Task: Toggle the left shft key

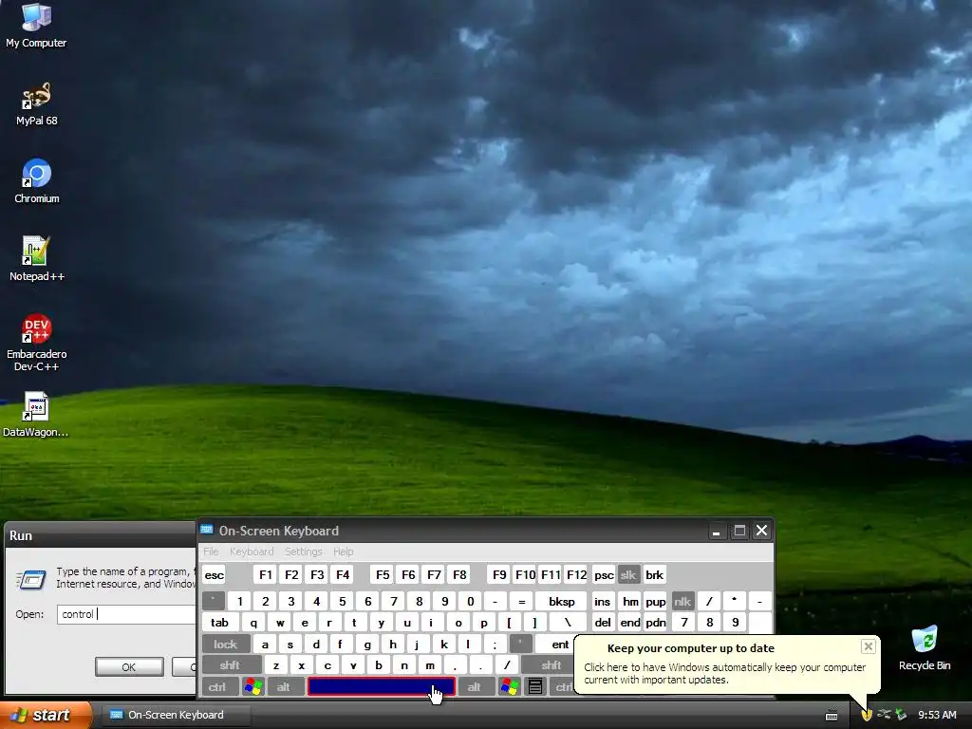Action: pyautogui.click(x=230, y=665)
